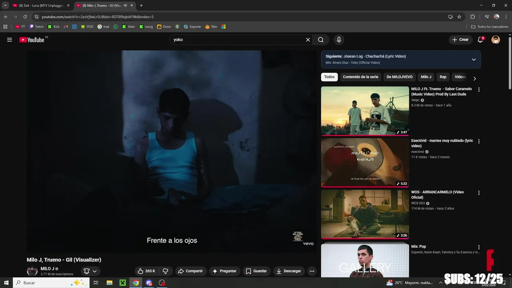This screenshot has width=512, height=288.
Task: Expand the Siguiente mix queue panel
Action: tap(474, 60)
